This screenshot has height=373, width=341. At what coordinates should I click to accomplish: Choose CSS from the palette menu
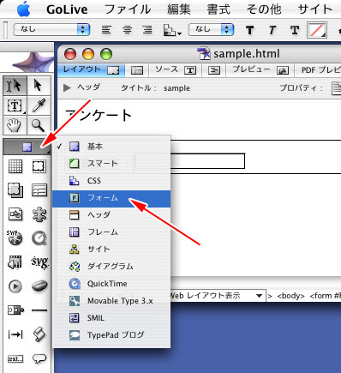[x=111, y=181]
